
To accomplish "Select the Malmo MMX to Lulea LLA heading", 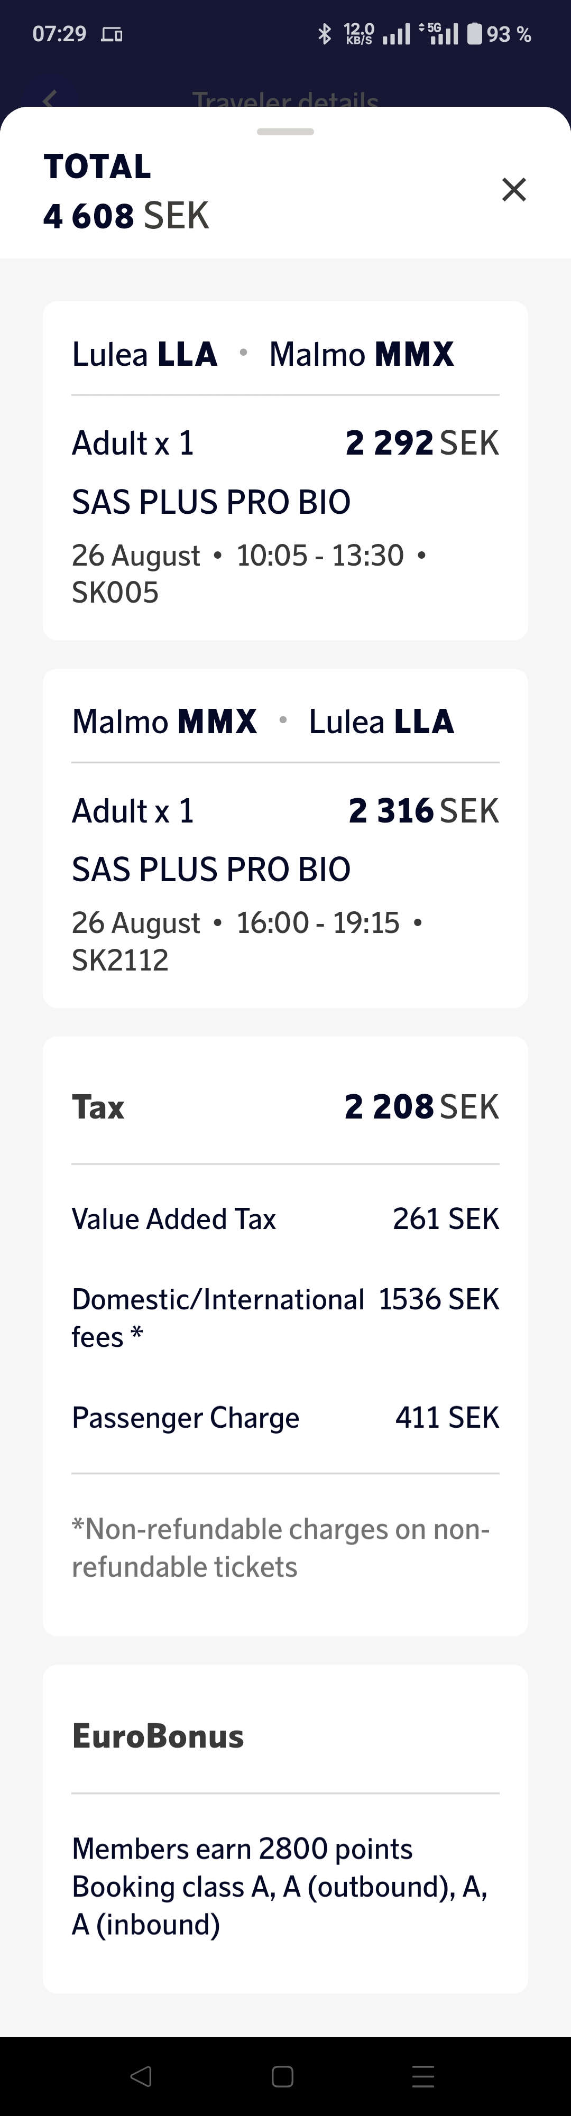I will 263,722.
